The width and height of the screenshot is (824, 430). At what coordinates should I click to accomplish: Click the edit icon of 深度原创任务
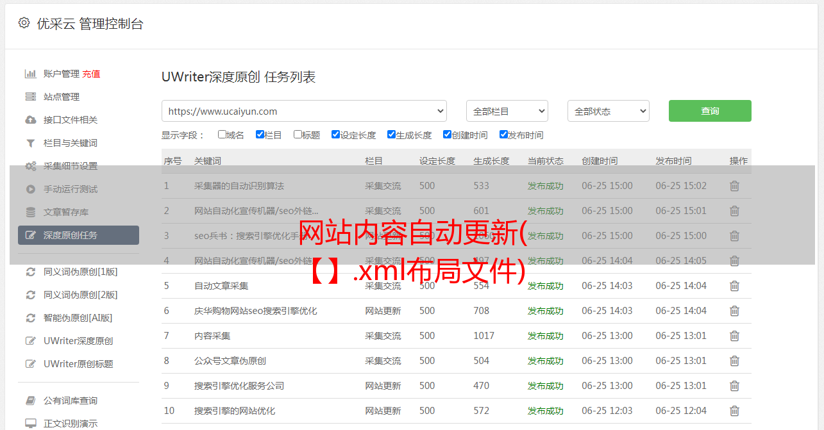[30, 235]
